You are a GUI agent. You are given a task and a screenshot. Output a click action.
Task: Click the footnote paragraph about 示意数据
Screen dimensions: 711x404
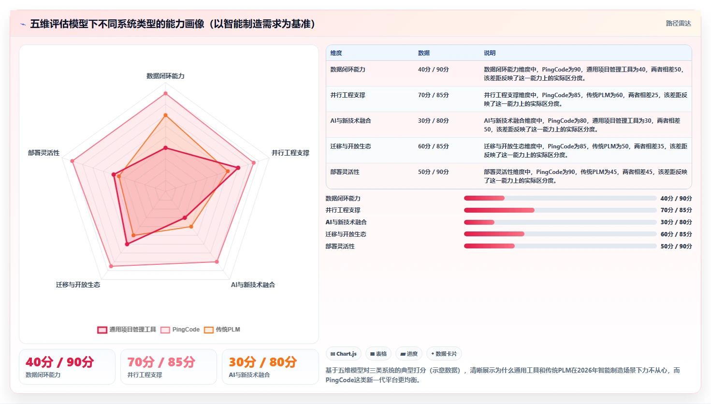pos(503,375)
